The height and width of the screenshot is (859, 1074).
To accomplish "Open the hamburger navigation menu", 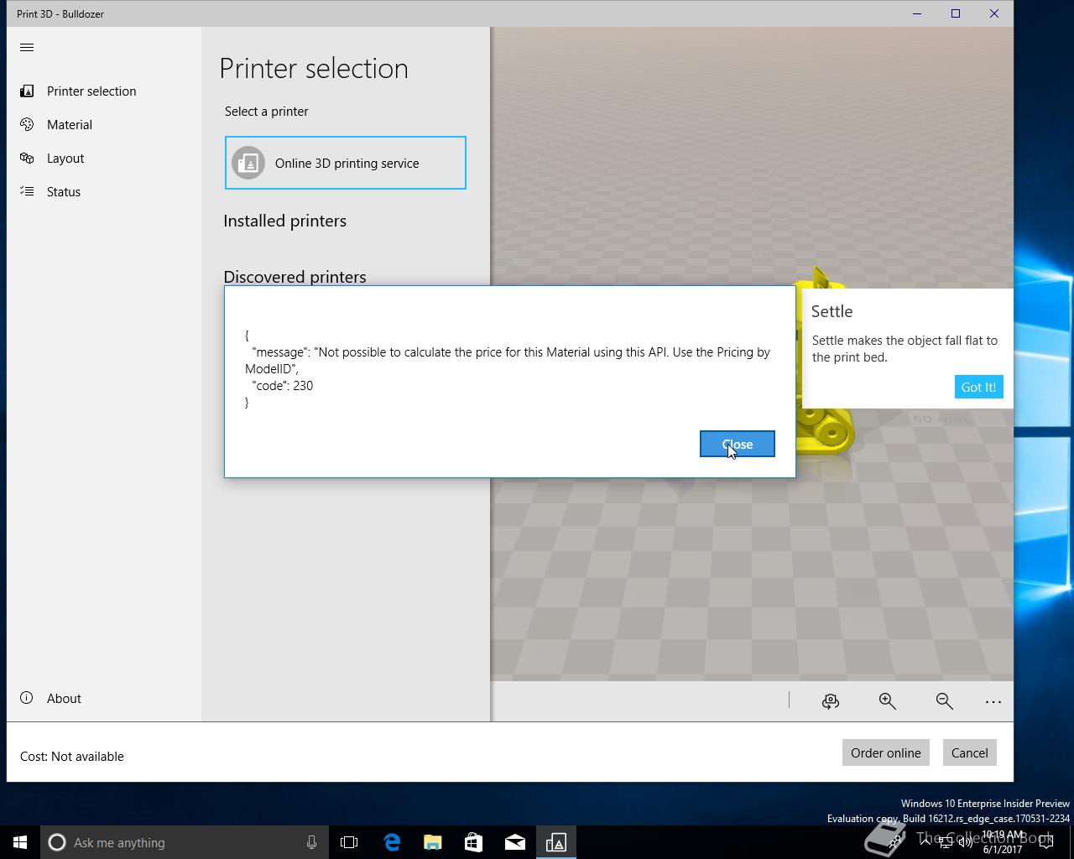I will coord(27,48).
